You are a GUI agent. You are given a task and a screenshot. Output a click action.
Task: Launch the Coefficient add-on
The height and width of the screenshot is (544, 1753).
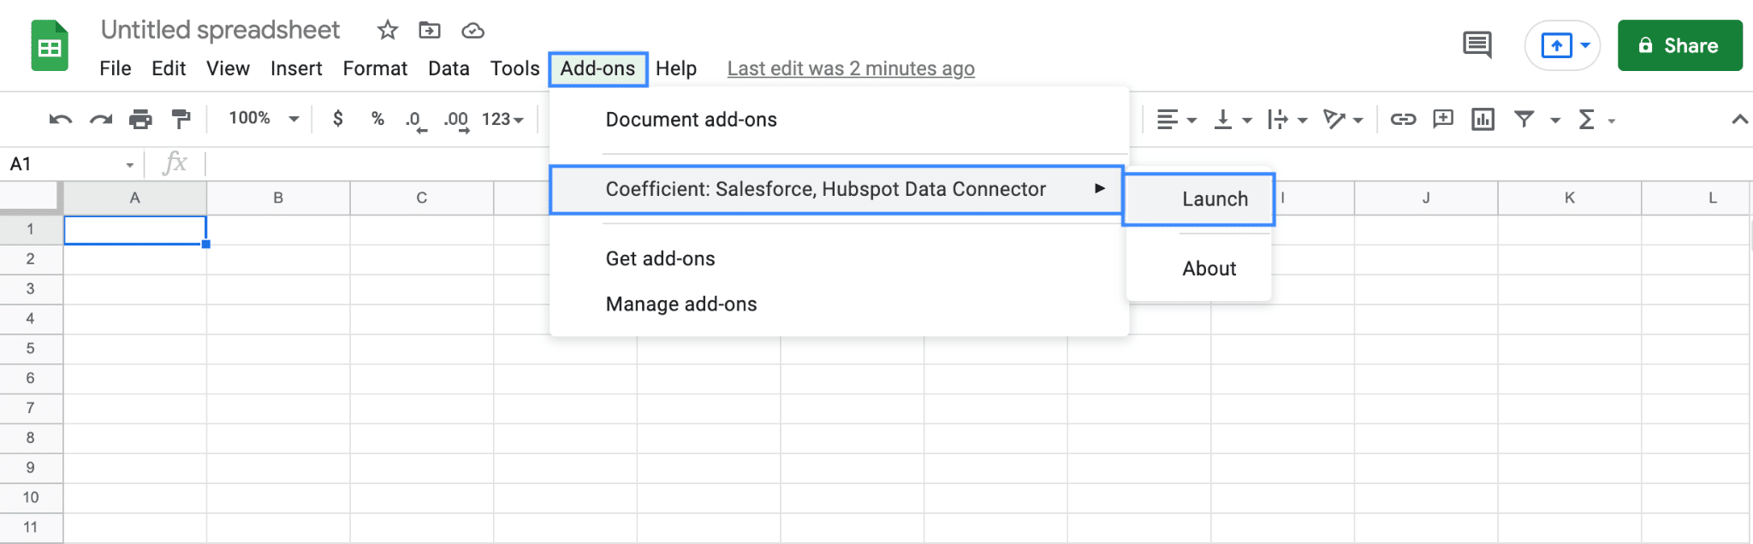pyautogui.click(x=1198, y=199)
